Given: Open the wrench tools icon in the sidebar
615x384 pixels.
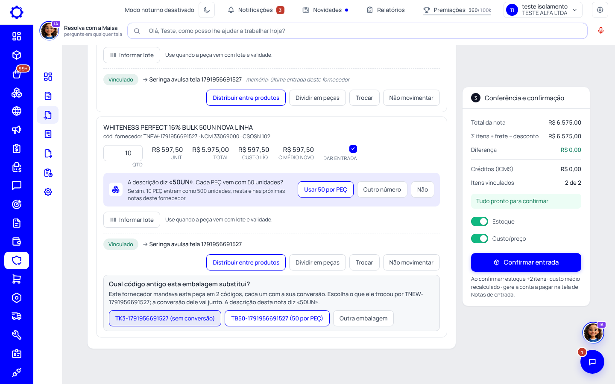Looking at the screenshot, I should (x=17, y=335).
